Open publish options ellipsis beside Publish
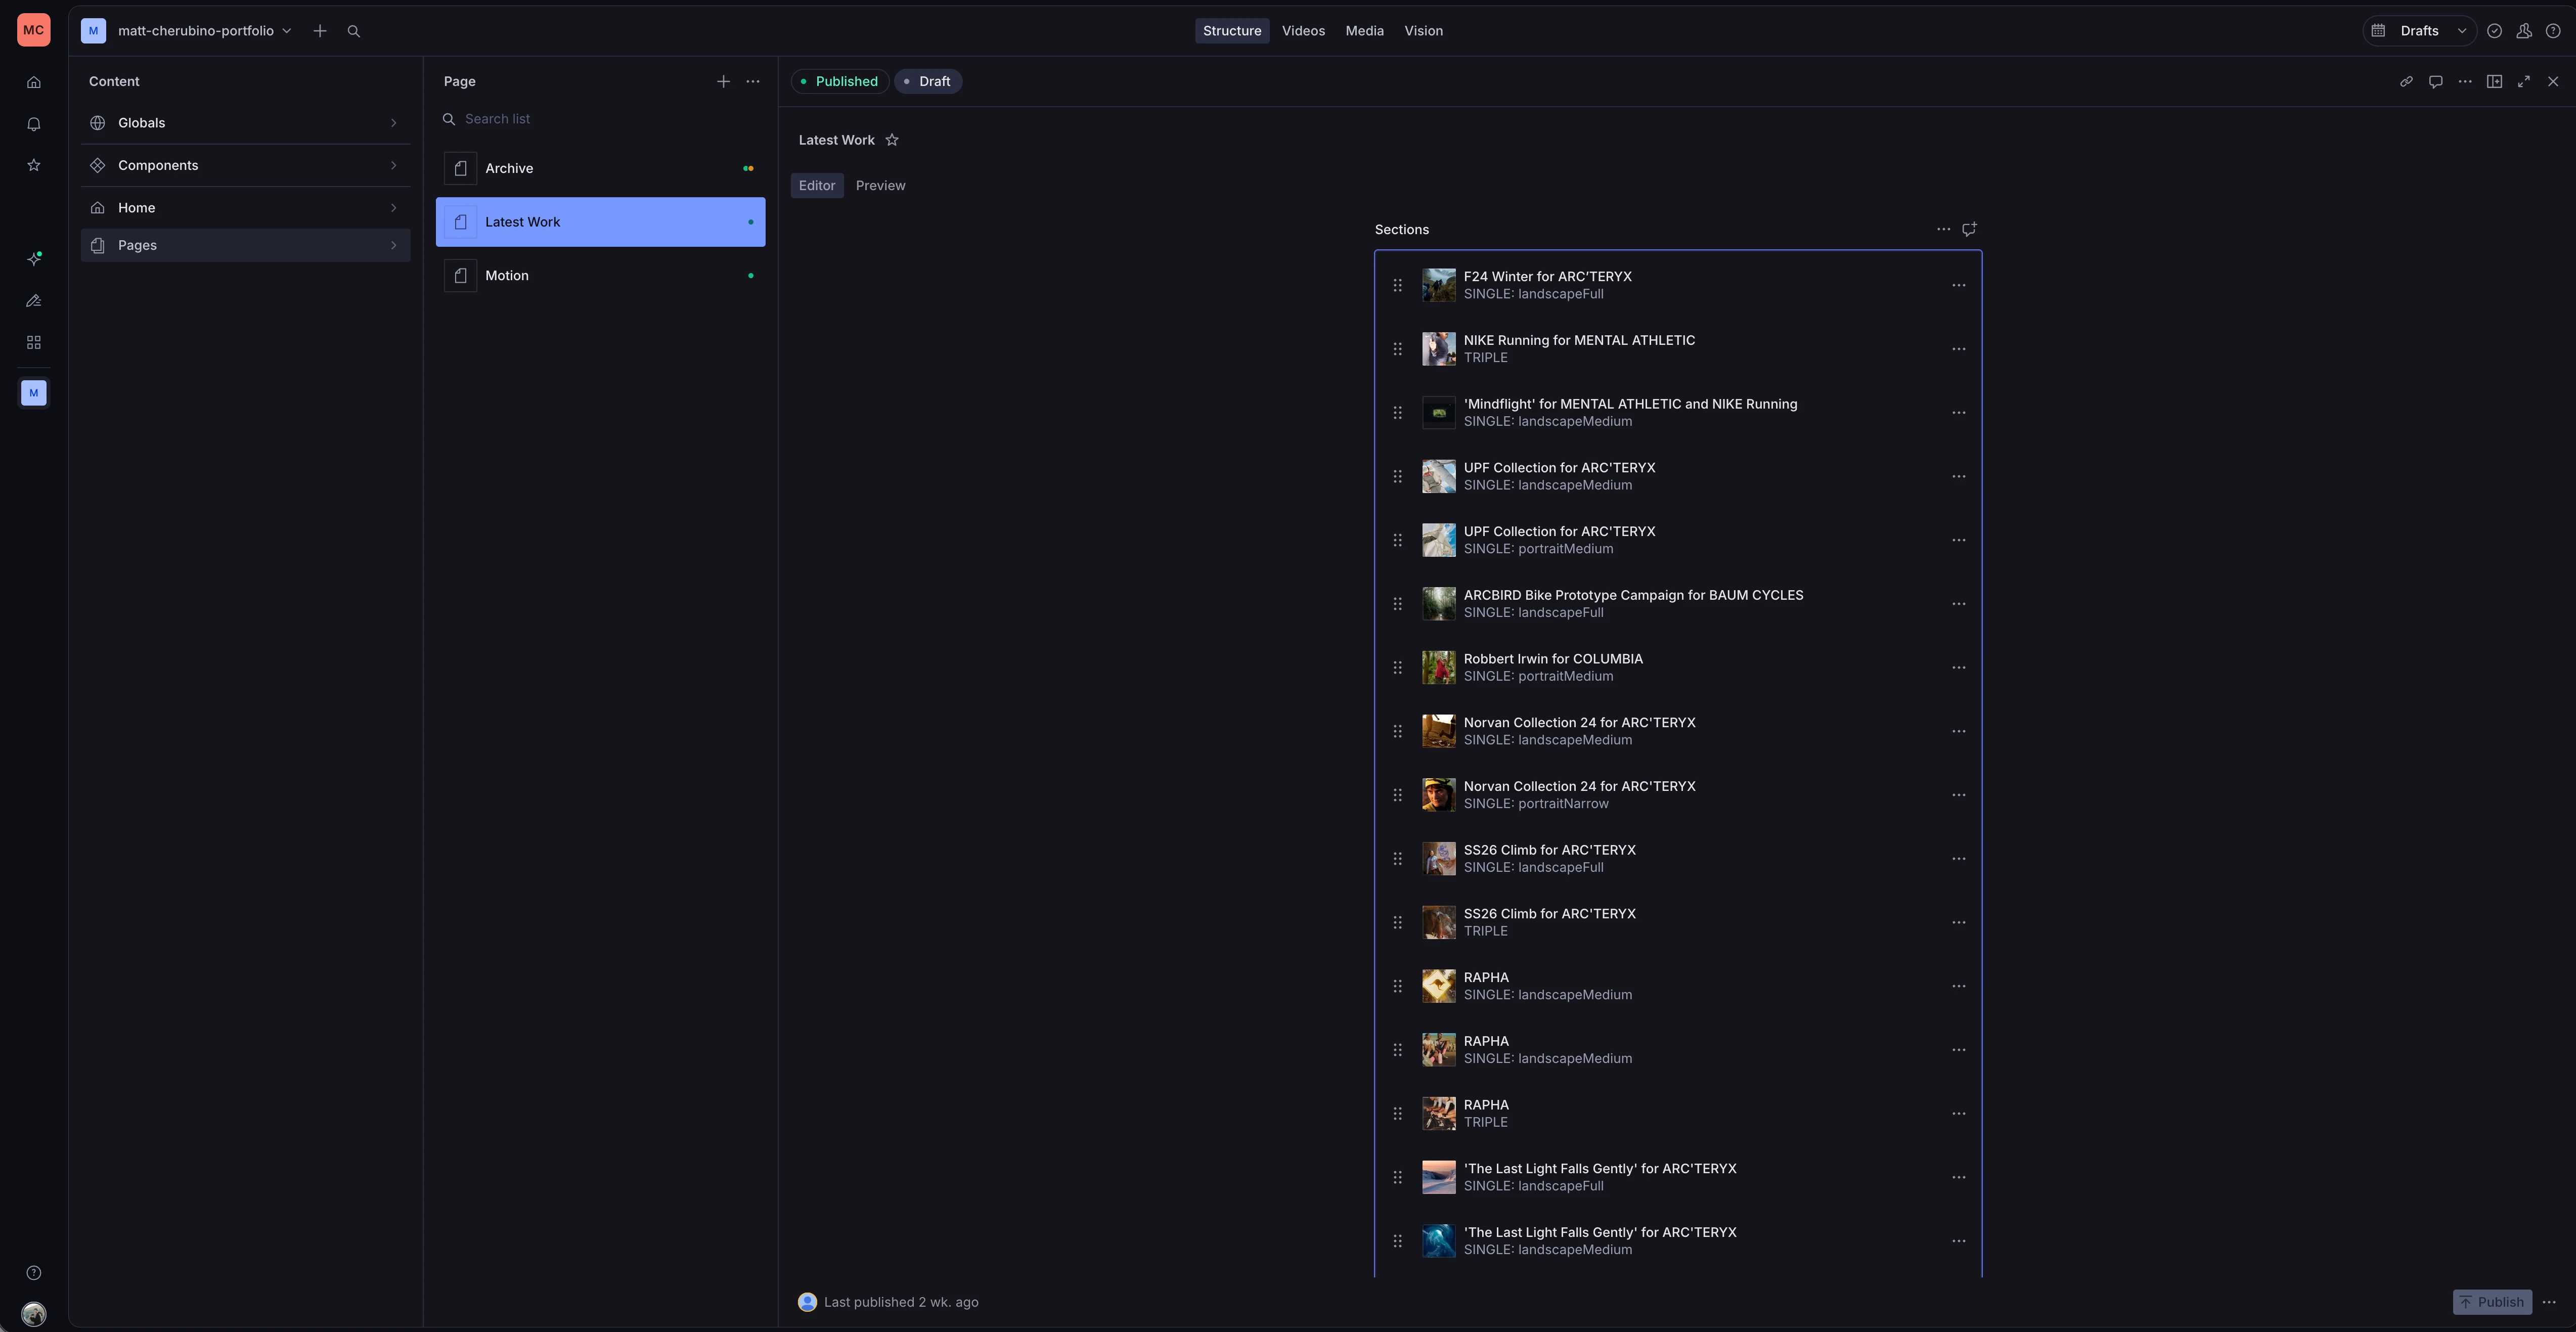Screen dimensions: 2576x1332 point(2549,1302)
